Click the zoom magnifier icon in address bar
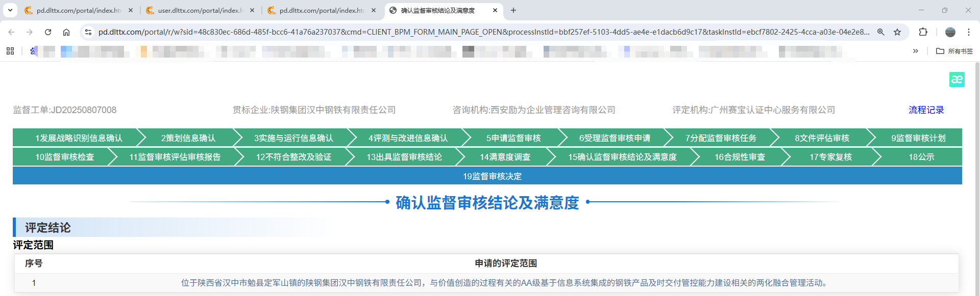Screen dimensions: 980x296 (x=881, y=32)
